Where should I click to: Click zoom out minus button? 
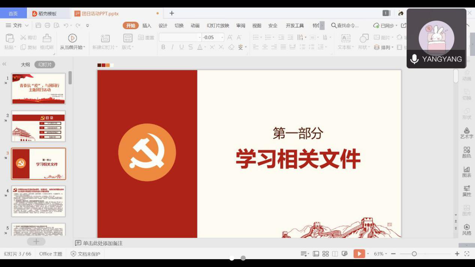(x=393, y=254)
